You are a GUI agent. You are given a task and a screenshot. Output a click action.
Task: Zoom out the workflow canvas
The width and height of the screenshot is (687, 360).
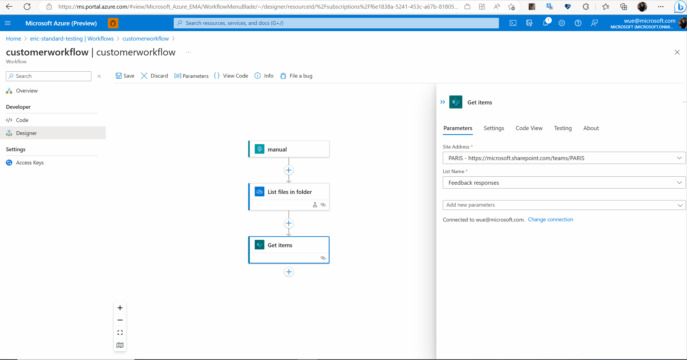coord(120,320)
